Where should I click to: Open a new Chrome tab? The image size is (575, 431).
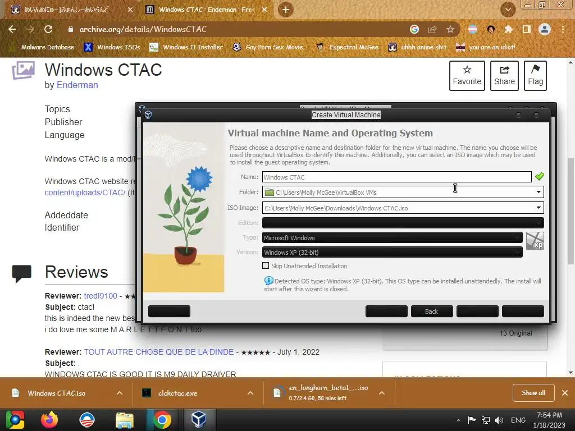(286, 10)
